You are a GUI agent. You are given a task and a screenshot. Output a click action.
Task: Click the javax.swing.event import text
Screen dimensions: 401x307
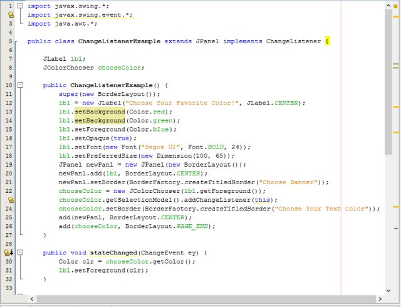coord(80,15)
